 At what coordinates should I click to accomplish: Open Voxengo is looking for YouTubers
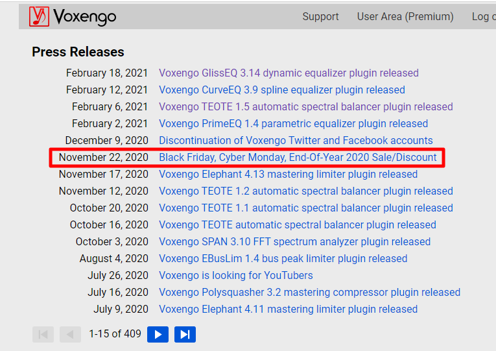(235, 276)
